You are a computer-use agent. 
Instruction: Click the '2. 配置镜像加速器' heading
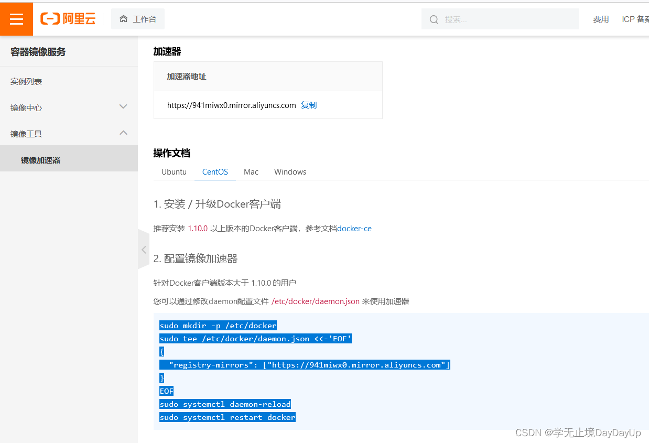(x=196, y=258)
